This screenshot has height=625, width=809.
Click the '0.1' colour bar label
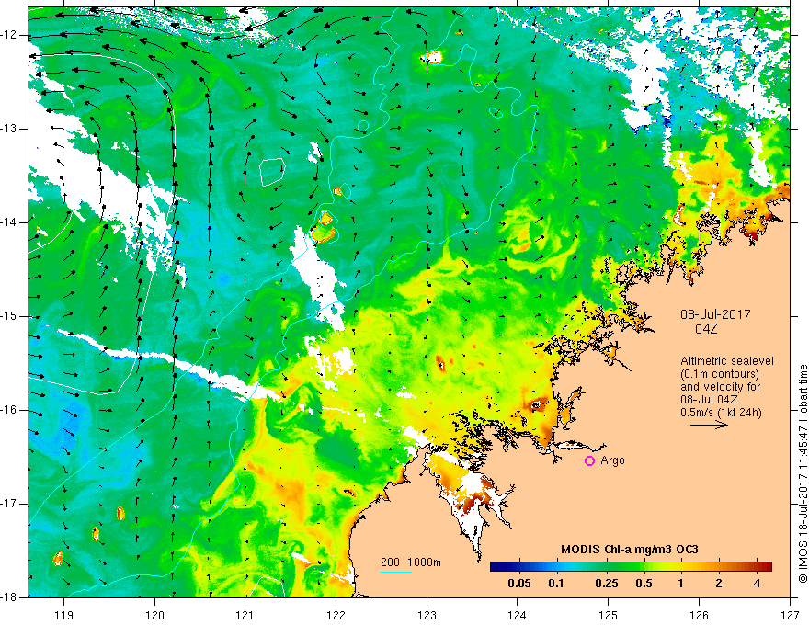(555, 584)
